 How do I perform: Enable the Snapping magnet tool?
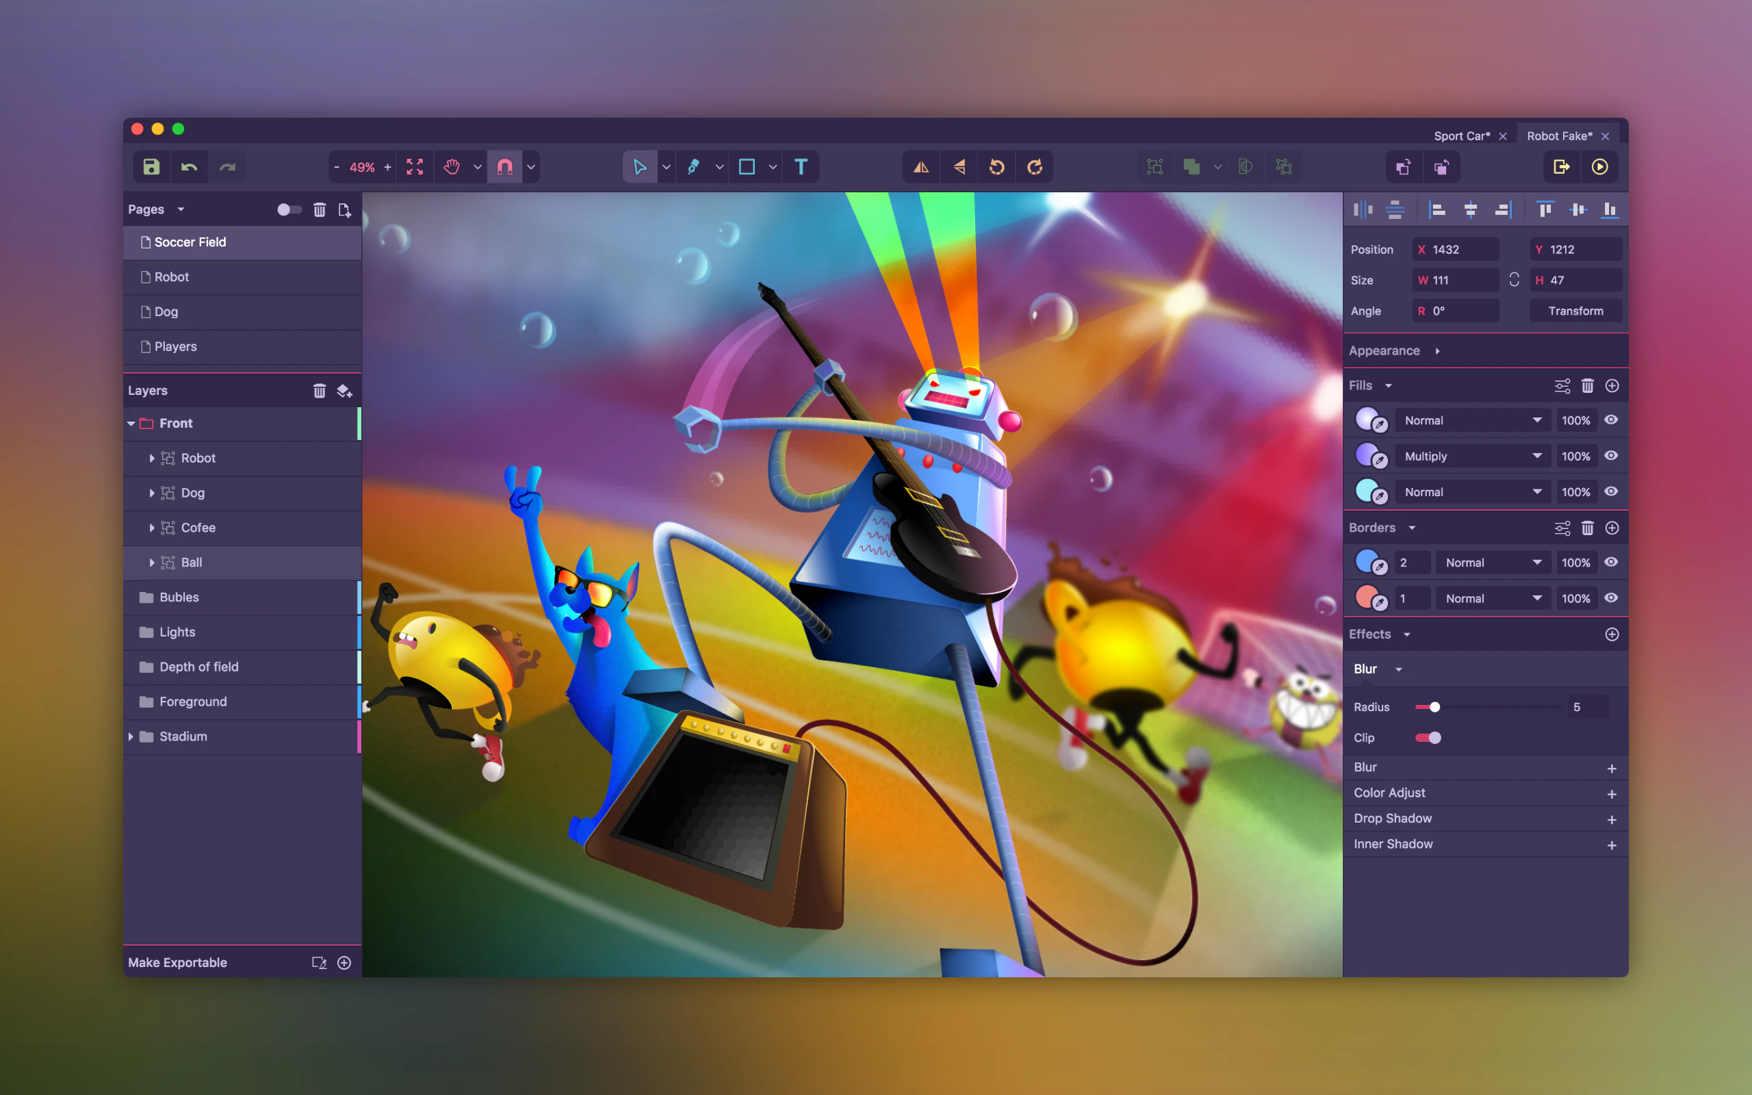click(x=505, y=166)
